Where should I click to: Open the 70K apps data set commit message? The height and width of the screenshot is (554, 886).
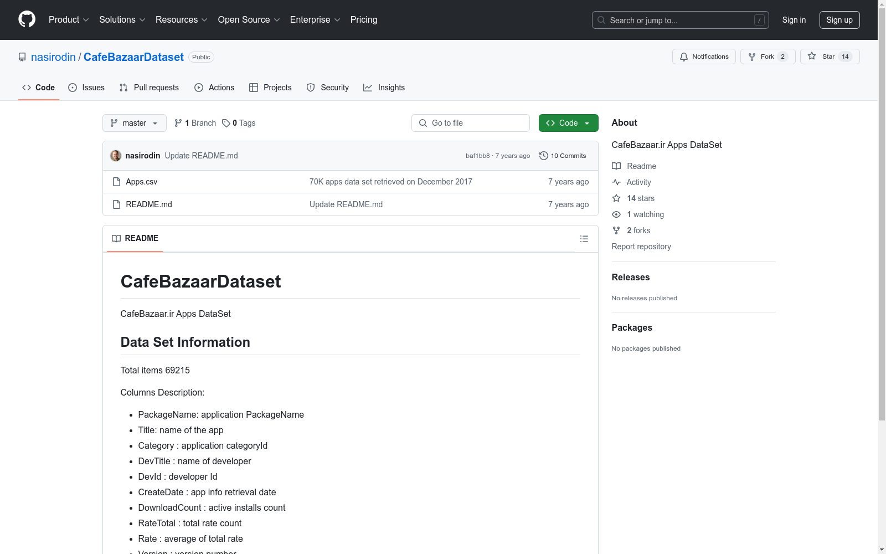pos(391,182)
